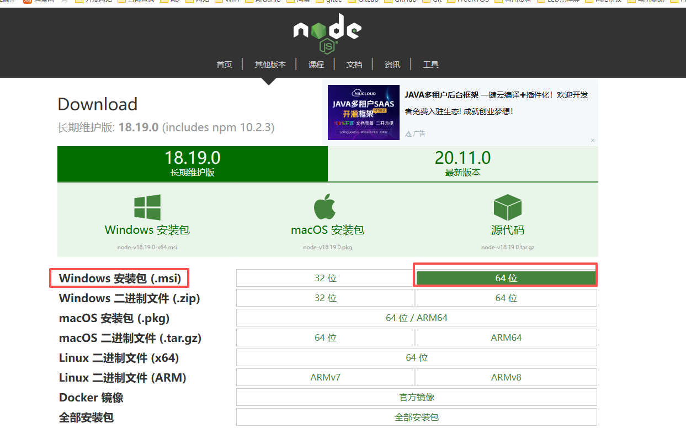Viewport: 686px width, 434px height.
Task: Click the JAVA多租户SAAS ad banner image
Action: point(364,112)
